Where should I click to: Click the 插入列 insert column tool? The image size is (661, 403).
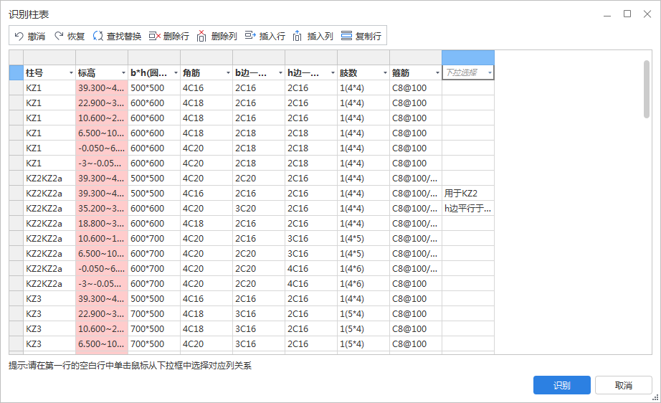(313, 37)
